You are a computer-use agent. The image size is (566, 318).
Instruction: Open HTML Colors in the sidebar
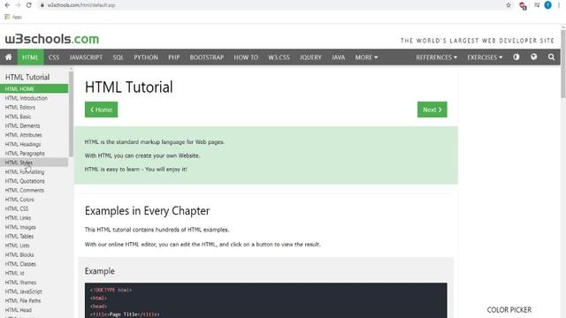point(34,200)
